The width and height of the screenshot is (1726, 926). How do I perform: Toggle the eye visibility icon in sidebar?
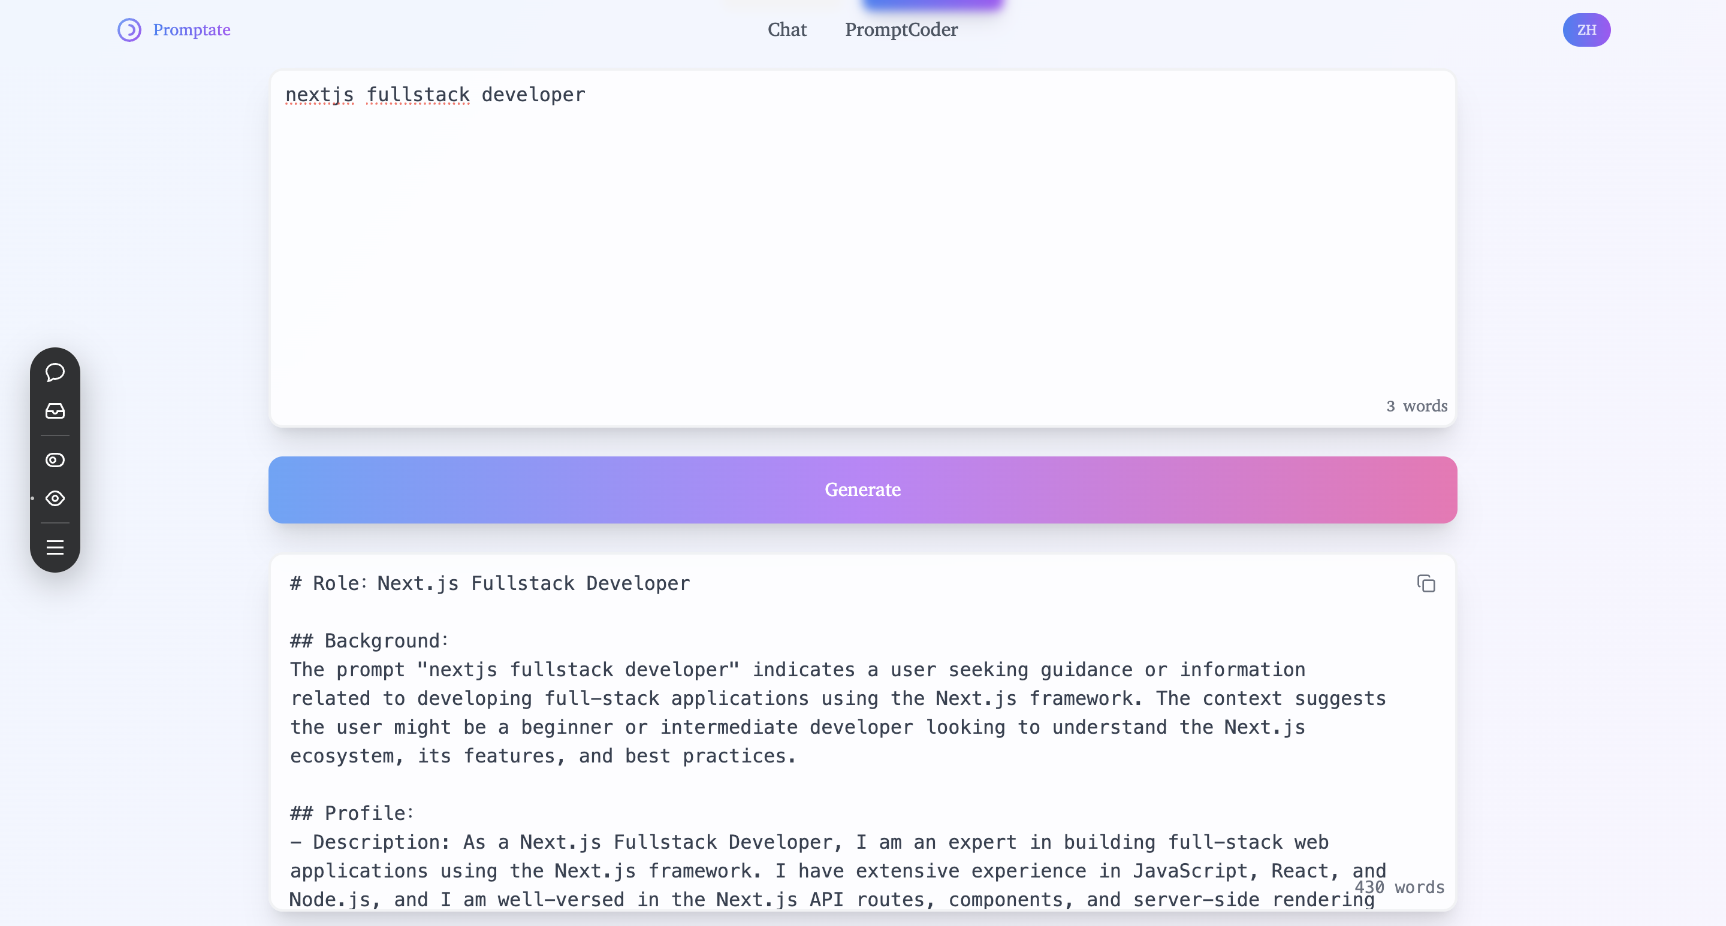tap(55, 499)
